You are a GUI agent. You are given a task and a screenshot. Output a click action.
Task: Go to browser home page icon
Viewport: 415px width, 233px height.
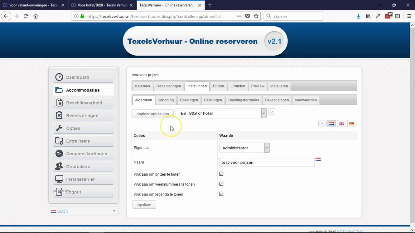pos(36,16)
